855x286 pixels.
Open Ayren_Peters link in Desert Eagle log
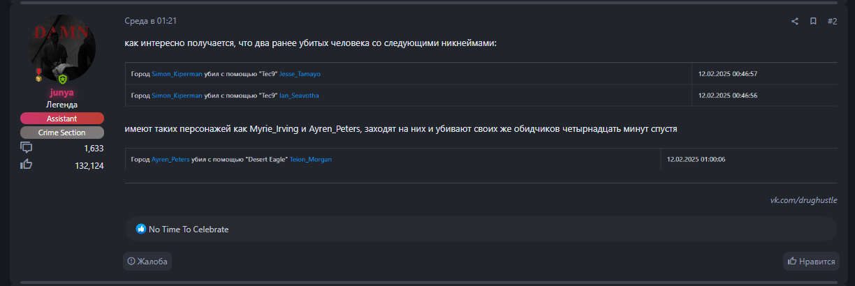(170, 160)
